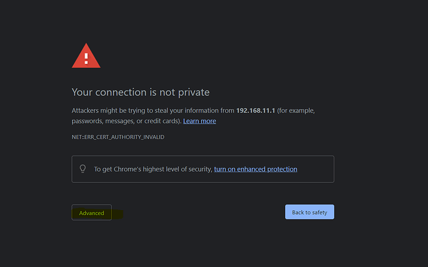Go back with the Back to safety button
Viewport: 428px width, 267px height.
309,212
